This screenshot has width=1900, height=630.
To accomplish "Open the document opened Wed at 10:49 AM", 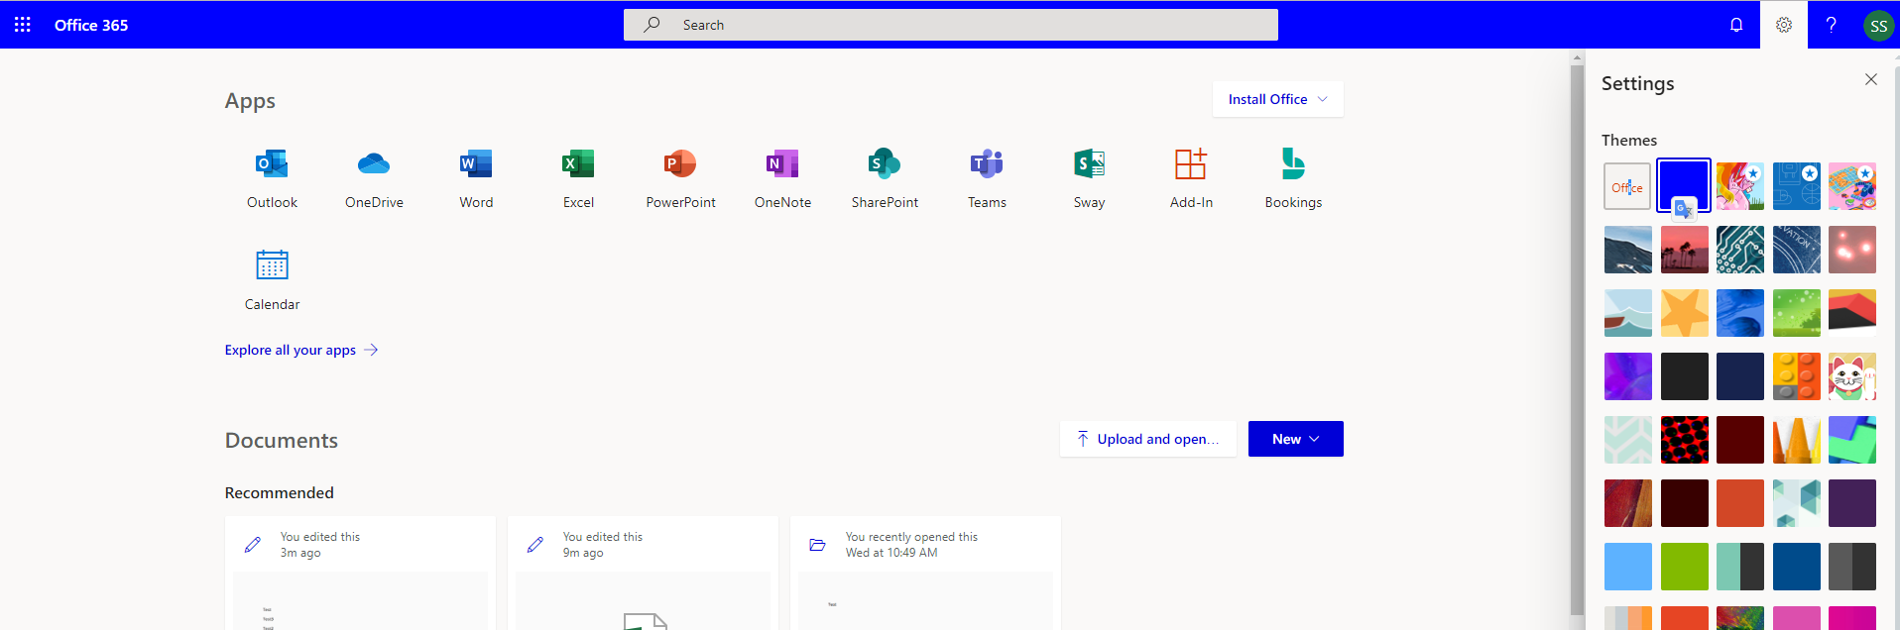I will (925, 573).
